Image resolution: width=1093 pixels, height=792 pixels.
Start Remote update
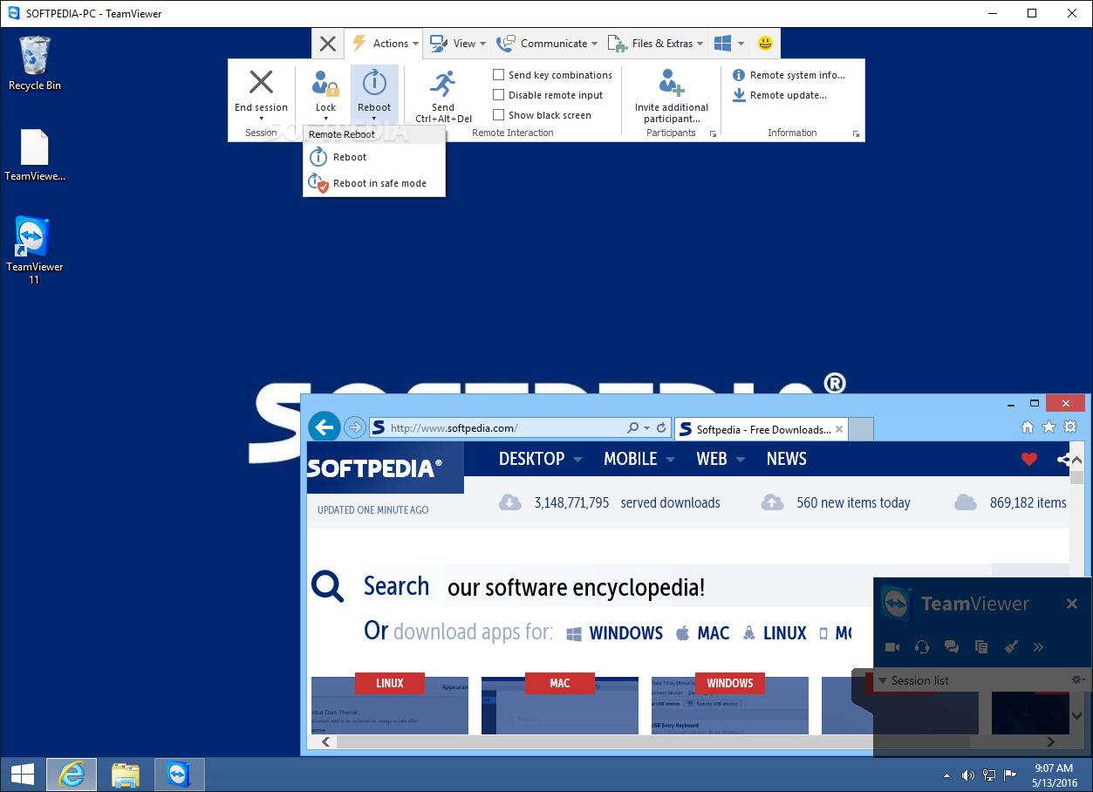[x=779, y=95]
